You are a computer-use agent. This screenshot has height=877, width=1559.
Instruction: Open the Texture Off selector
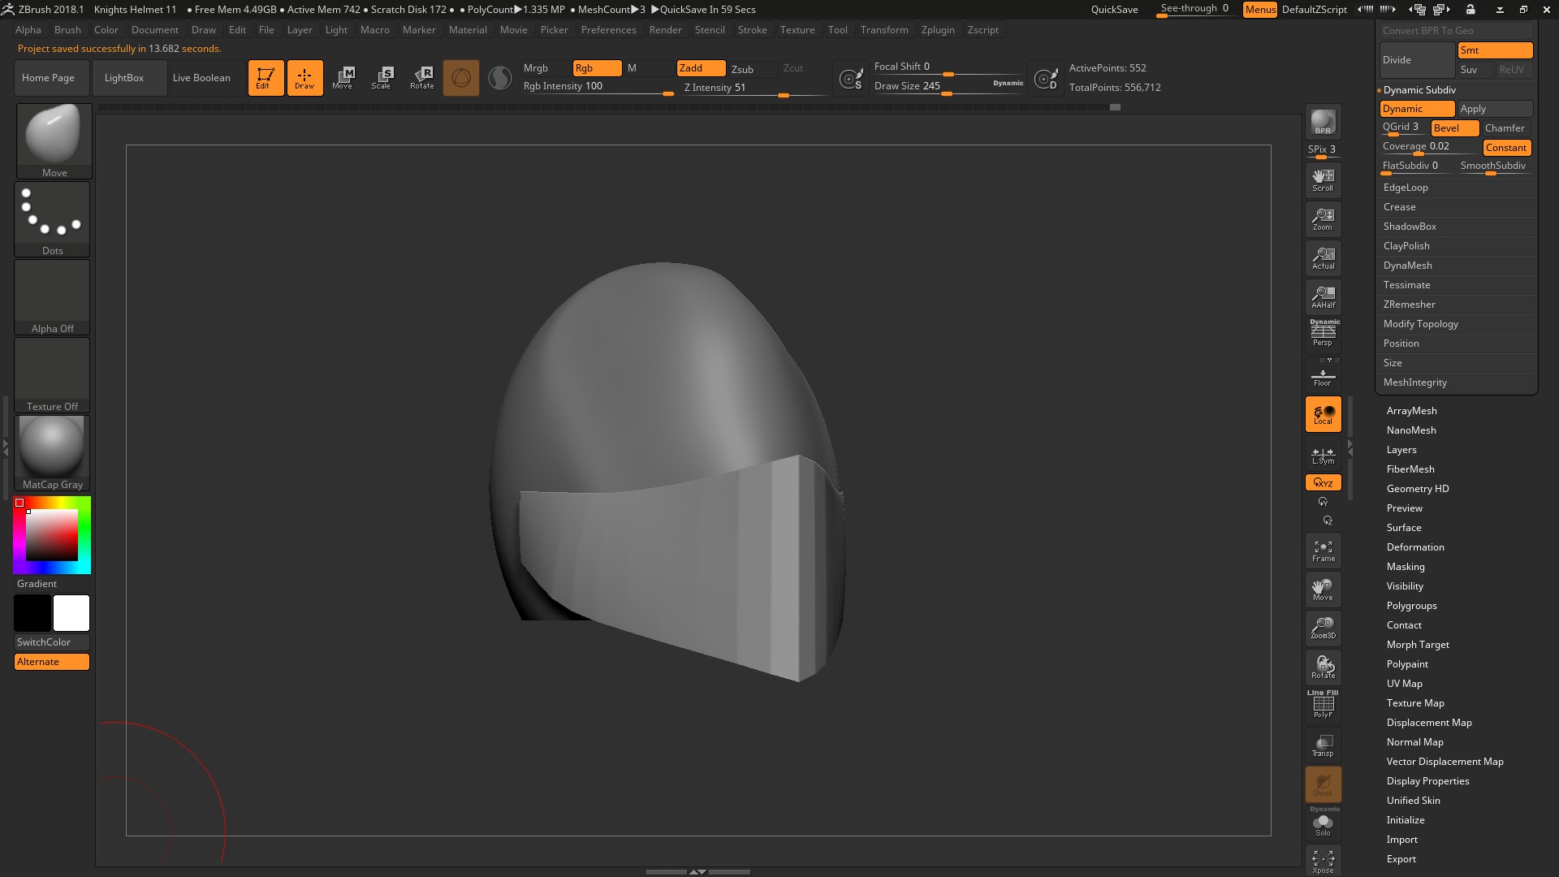tap(52, 374)
